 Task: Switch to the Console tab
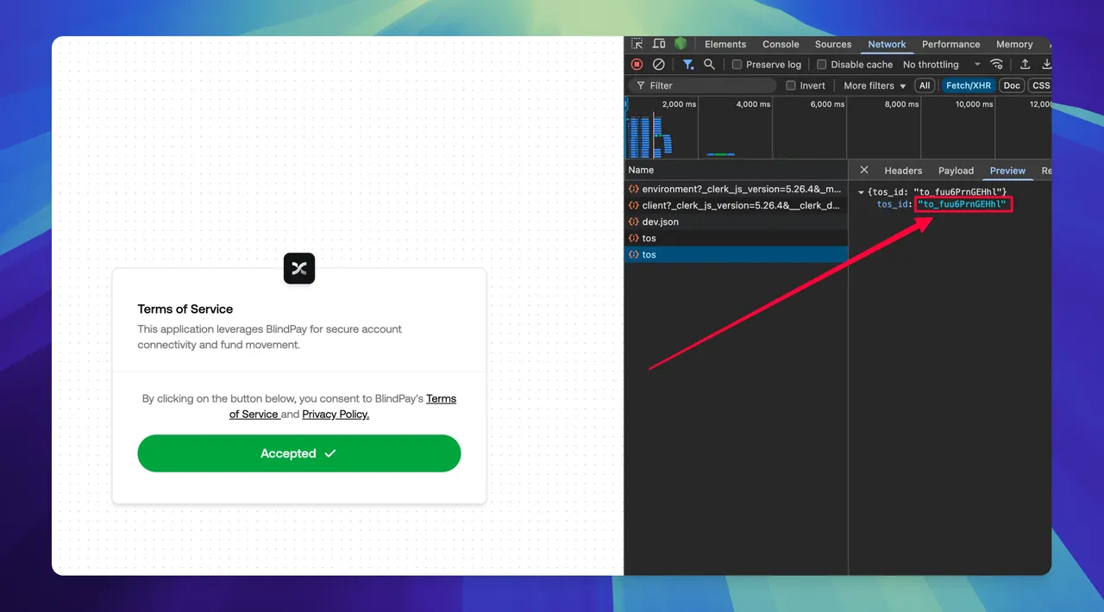coord(781,44)
